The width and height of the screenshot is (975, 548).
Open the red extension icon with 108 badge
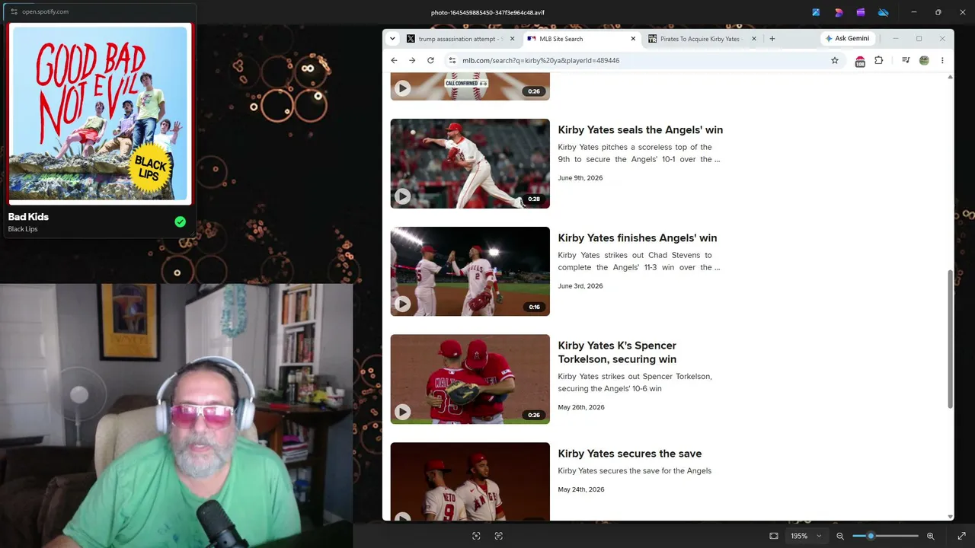coord(860,61)
